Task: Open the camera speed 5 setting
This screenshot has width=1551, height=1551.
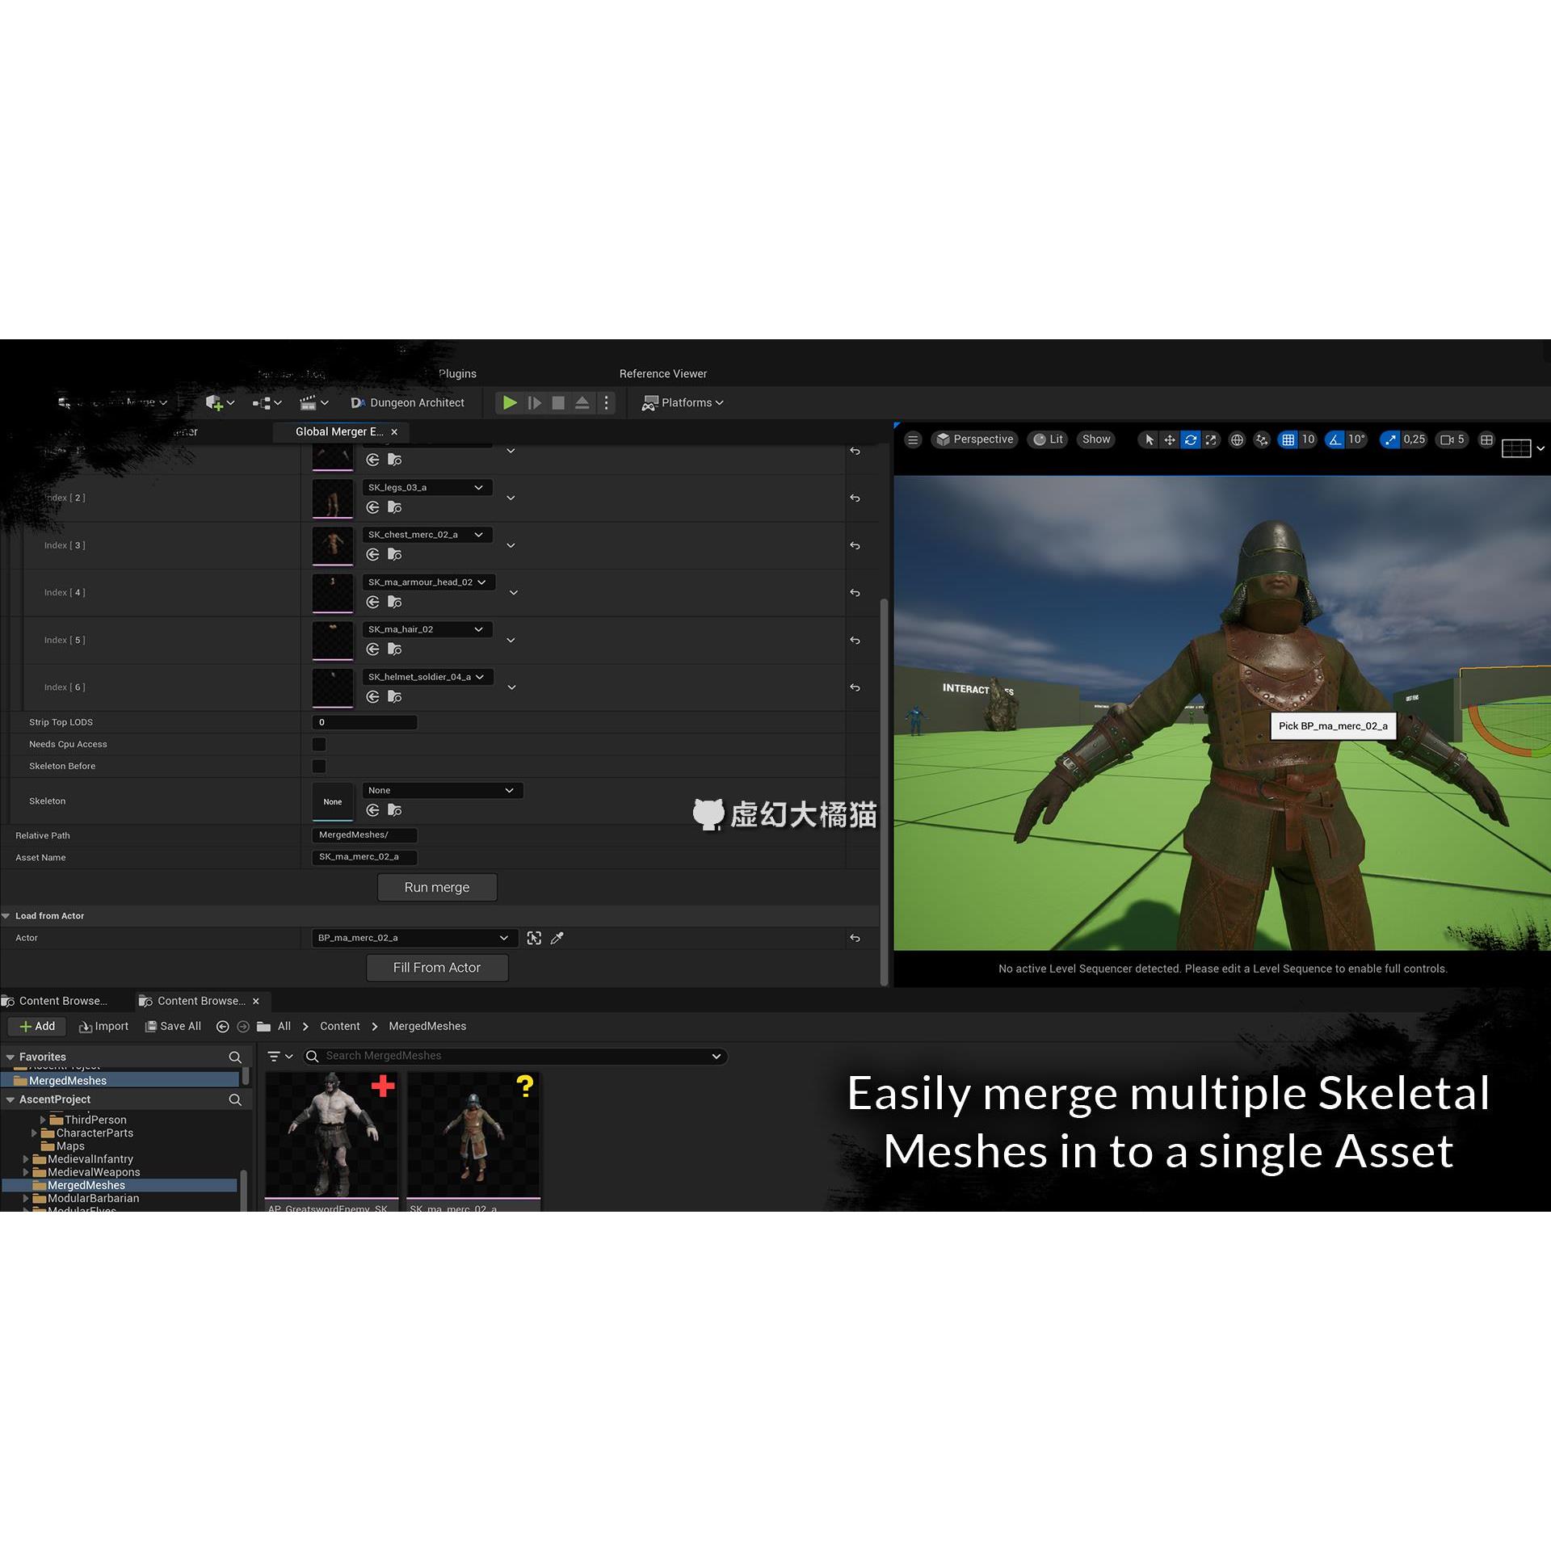Action: coord(1452,439)
